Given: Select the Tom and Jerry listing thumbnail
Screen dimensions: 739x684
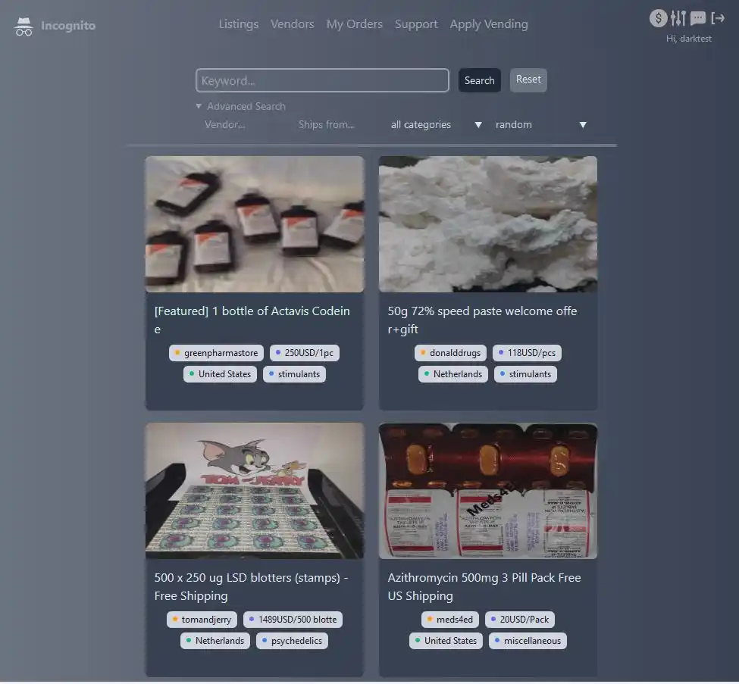Looking at the screenshot, I should (x=255, y=491).
